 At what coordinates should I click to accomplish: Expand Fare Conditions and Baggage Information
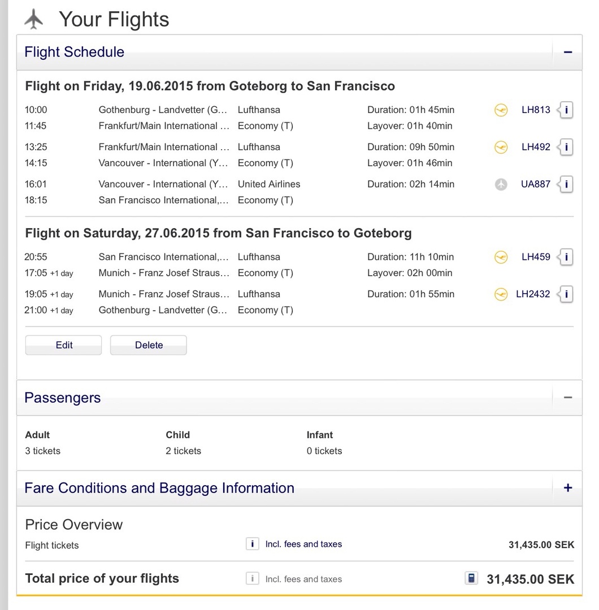click(x=568, y=488)
